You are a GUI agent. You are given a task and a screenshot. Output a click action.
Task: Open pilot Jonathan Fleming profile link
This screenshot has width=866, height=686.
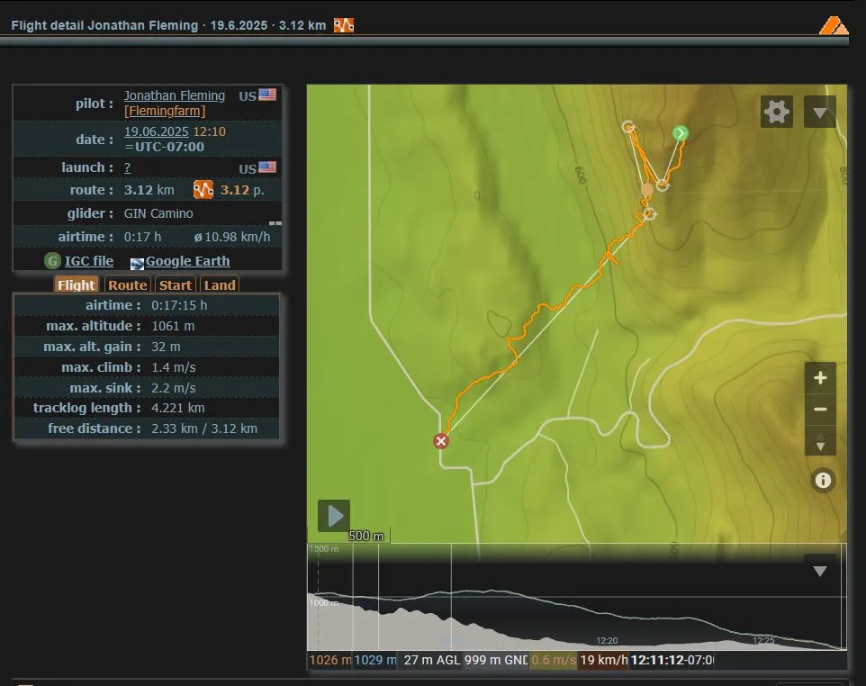pyautogui.click(x=175, y=95)
